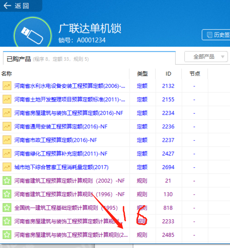Click the 定额 type cell in row 2694
Image resolution: width=230 pixels, height=248 pixels.
pyautogui.click(x=142, y=167)
